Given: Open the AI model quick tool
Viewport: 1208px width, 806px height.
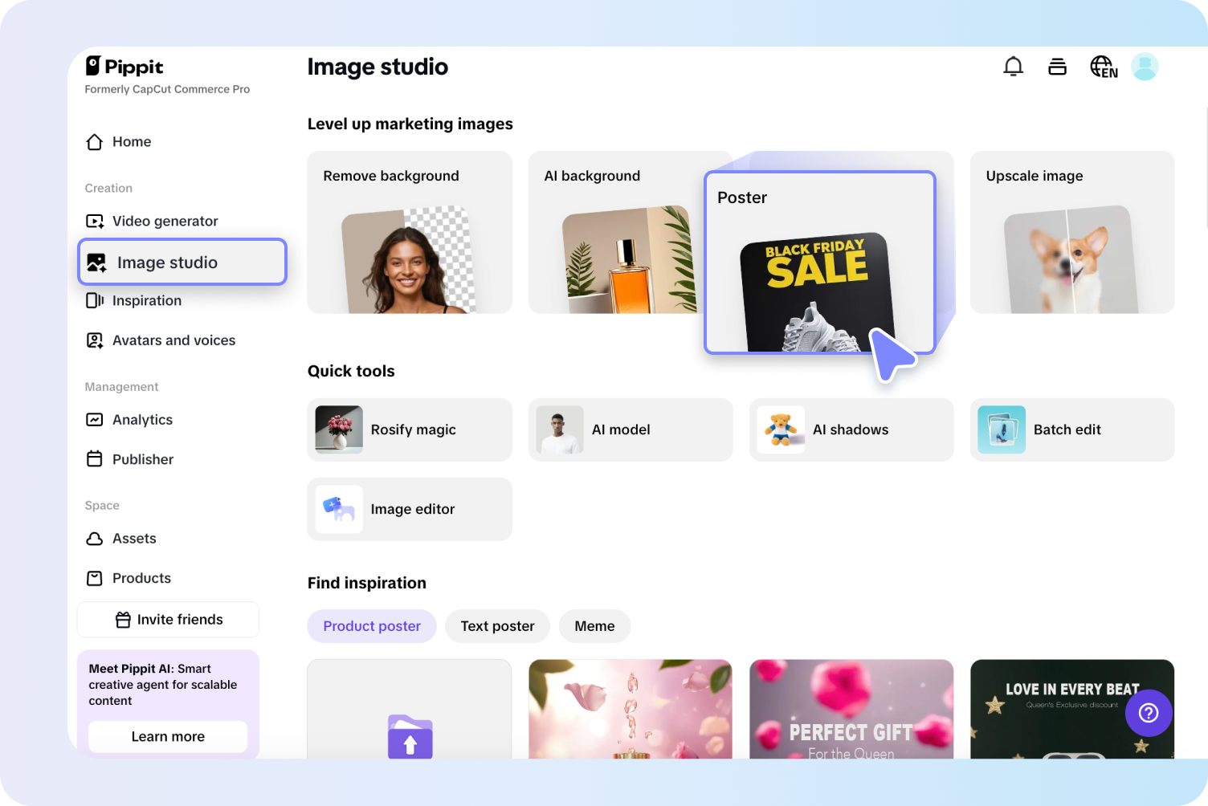Looking at the screenshot, I should click(x=631, y=429).
